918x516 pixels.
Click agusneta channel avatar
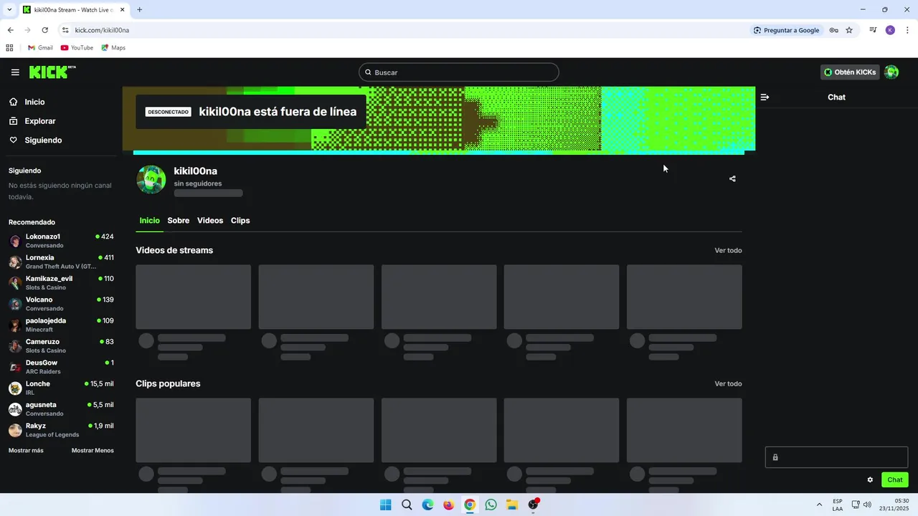point(15,409)
